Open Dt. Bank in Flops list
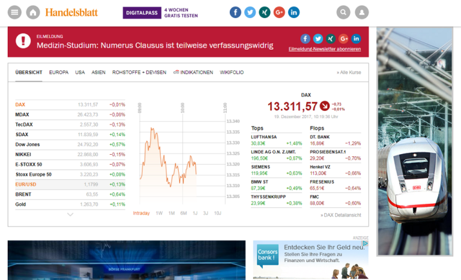 click(x=335, y=140)
